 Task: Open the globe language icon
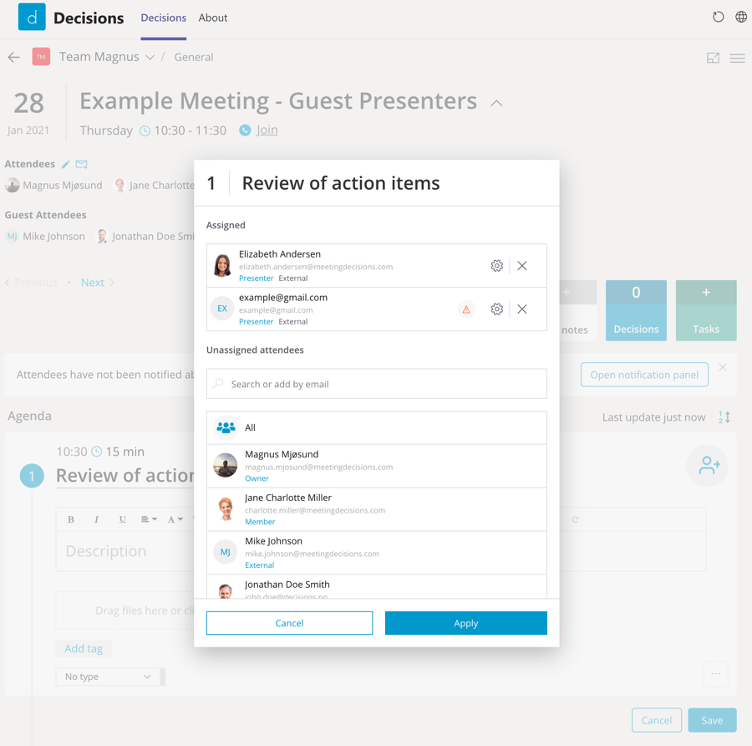[741, 17]
